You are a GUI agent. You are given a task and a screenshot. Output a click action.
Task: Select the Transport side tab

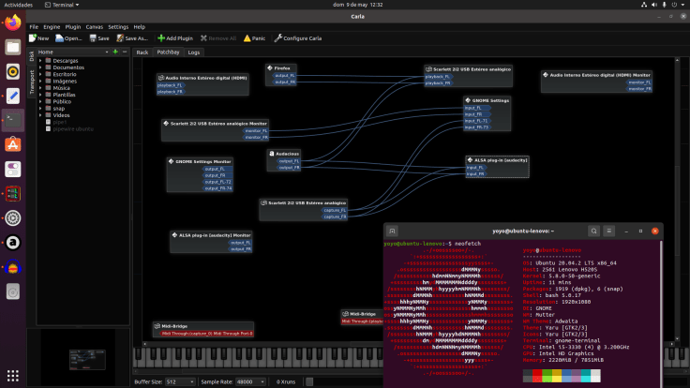(31, 82)
